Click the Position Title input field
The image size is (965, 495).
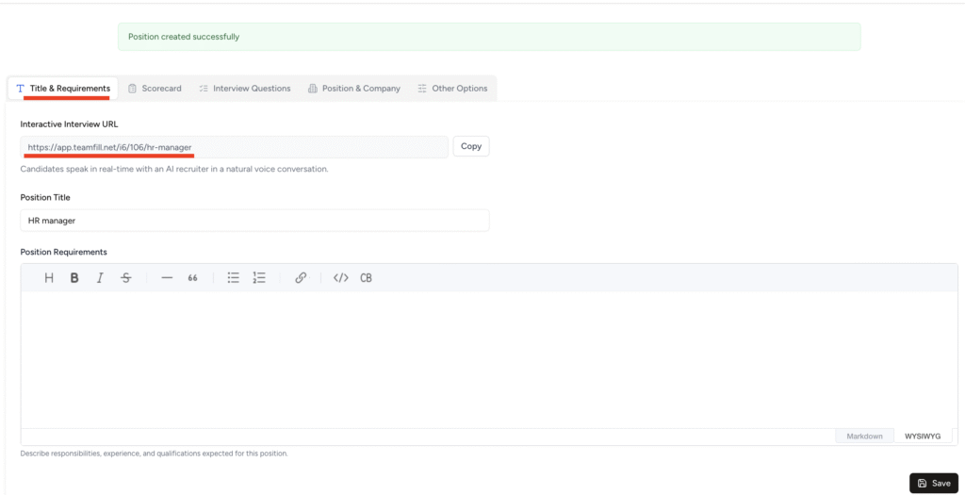click(254, 220)
